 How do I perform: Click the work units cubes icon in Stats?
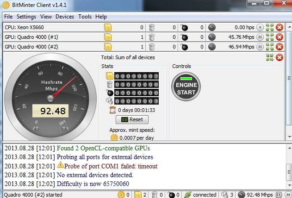110,101
